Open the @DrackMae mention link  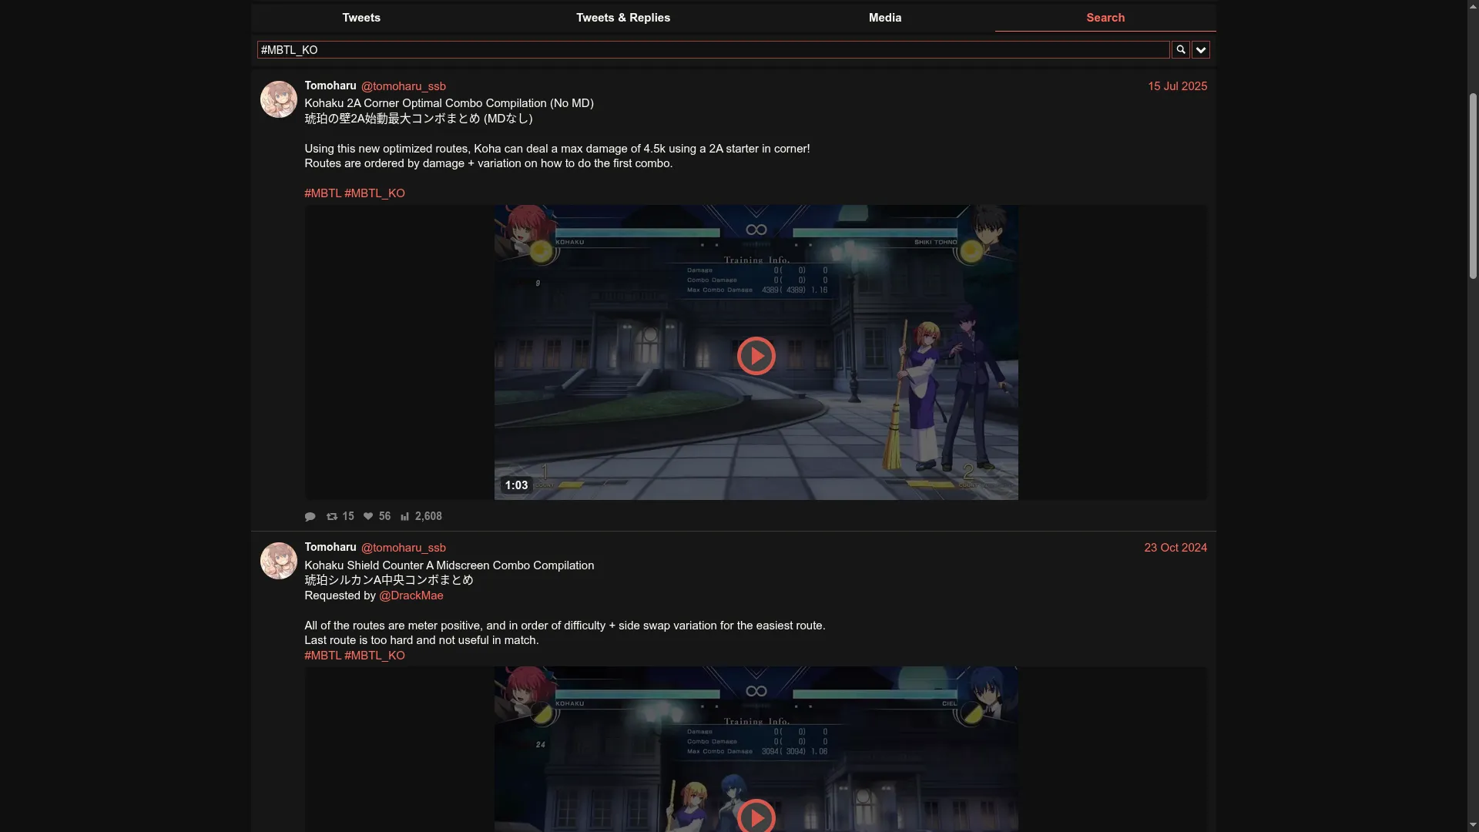411,595
